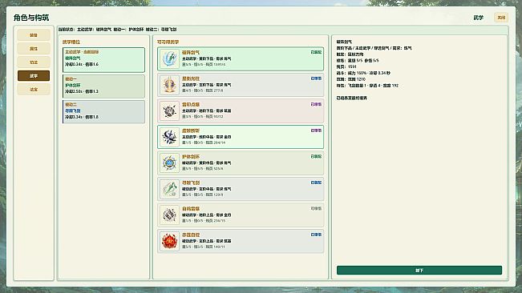Click the black crescent skill icon in fourth row
The image size is (522, 293).
point(169,137)
